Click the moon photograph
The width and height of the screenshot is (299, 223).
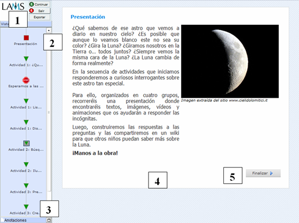pyautogui.click(x=230, y=61)
